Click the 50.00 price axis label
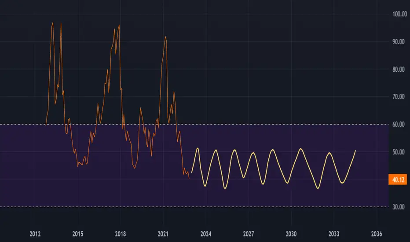The height and width of the screenshot is (242, 410). (x=399, y=152)
